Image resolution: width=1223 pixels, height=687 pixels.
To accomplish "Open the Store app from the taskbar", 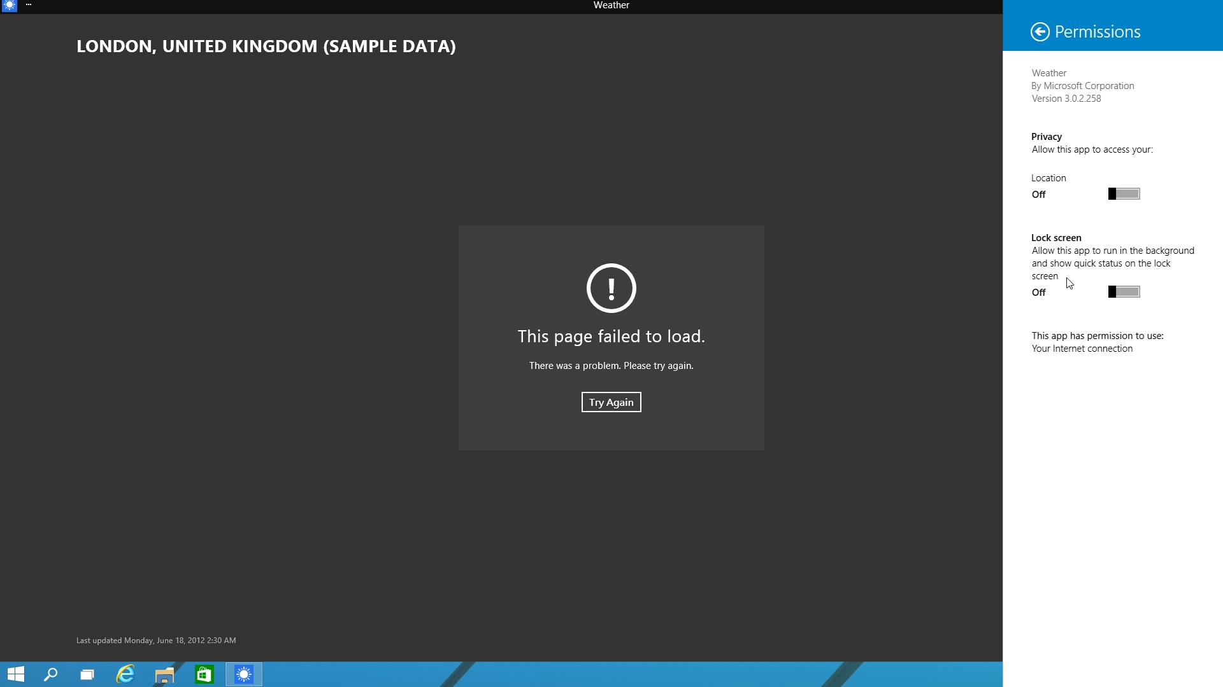I will 204,674.
